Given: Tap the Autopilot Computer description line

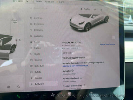Looking at the screenshot, I should [83, 63].
